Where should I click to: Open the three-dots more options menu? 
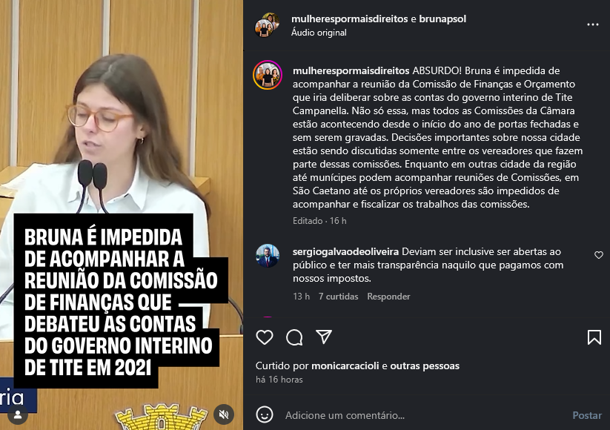tap(593, 24)
